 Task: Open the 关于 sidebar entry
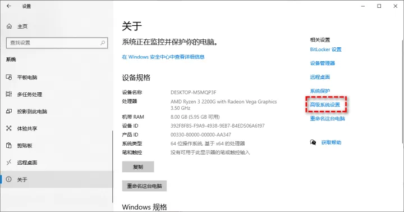[x=57, y=179]
